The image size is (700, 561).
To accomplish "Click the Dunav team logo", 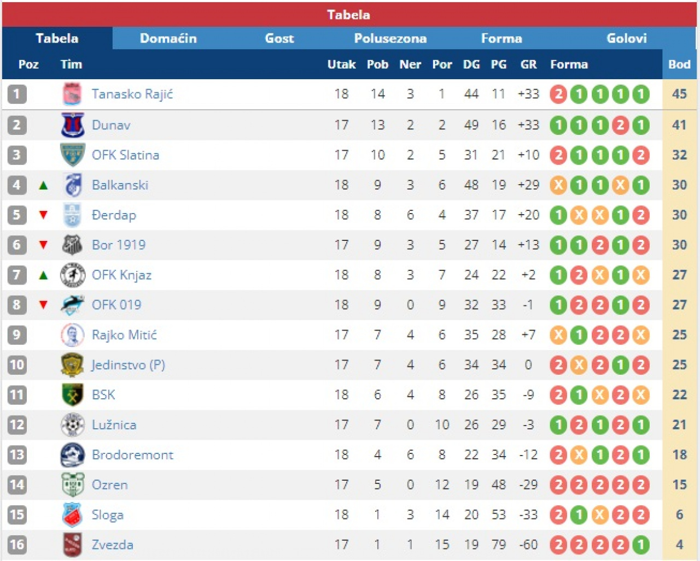I will (72, 125).
